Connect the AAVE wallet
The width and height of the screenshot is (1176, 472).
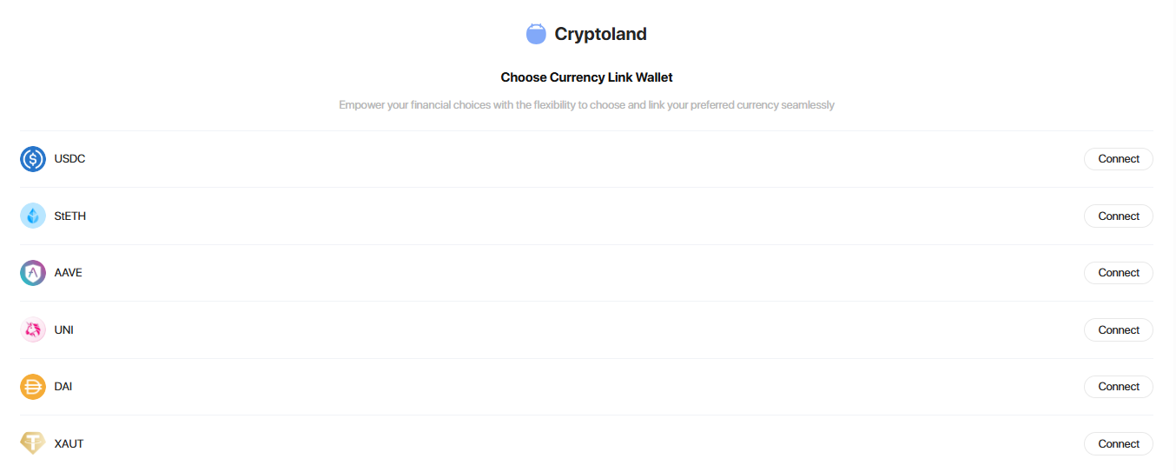coord(1118,273)
